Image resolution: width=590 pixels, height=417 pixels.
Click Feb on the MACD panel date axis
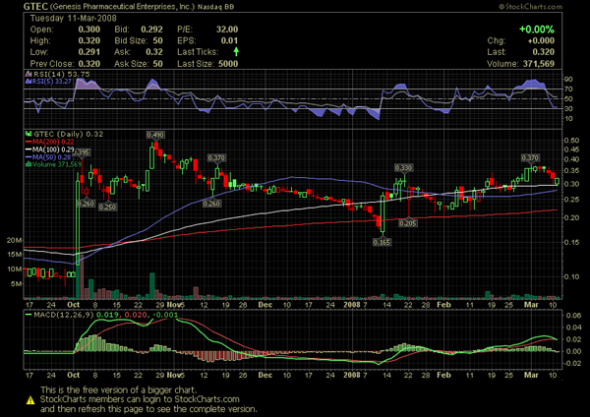pos(444,375)
